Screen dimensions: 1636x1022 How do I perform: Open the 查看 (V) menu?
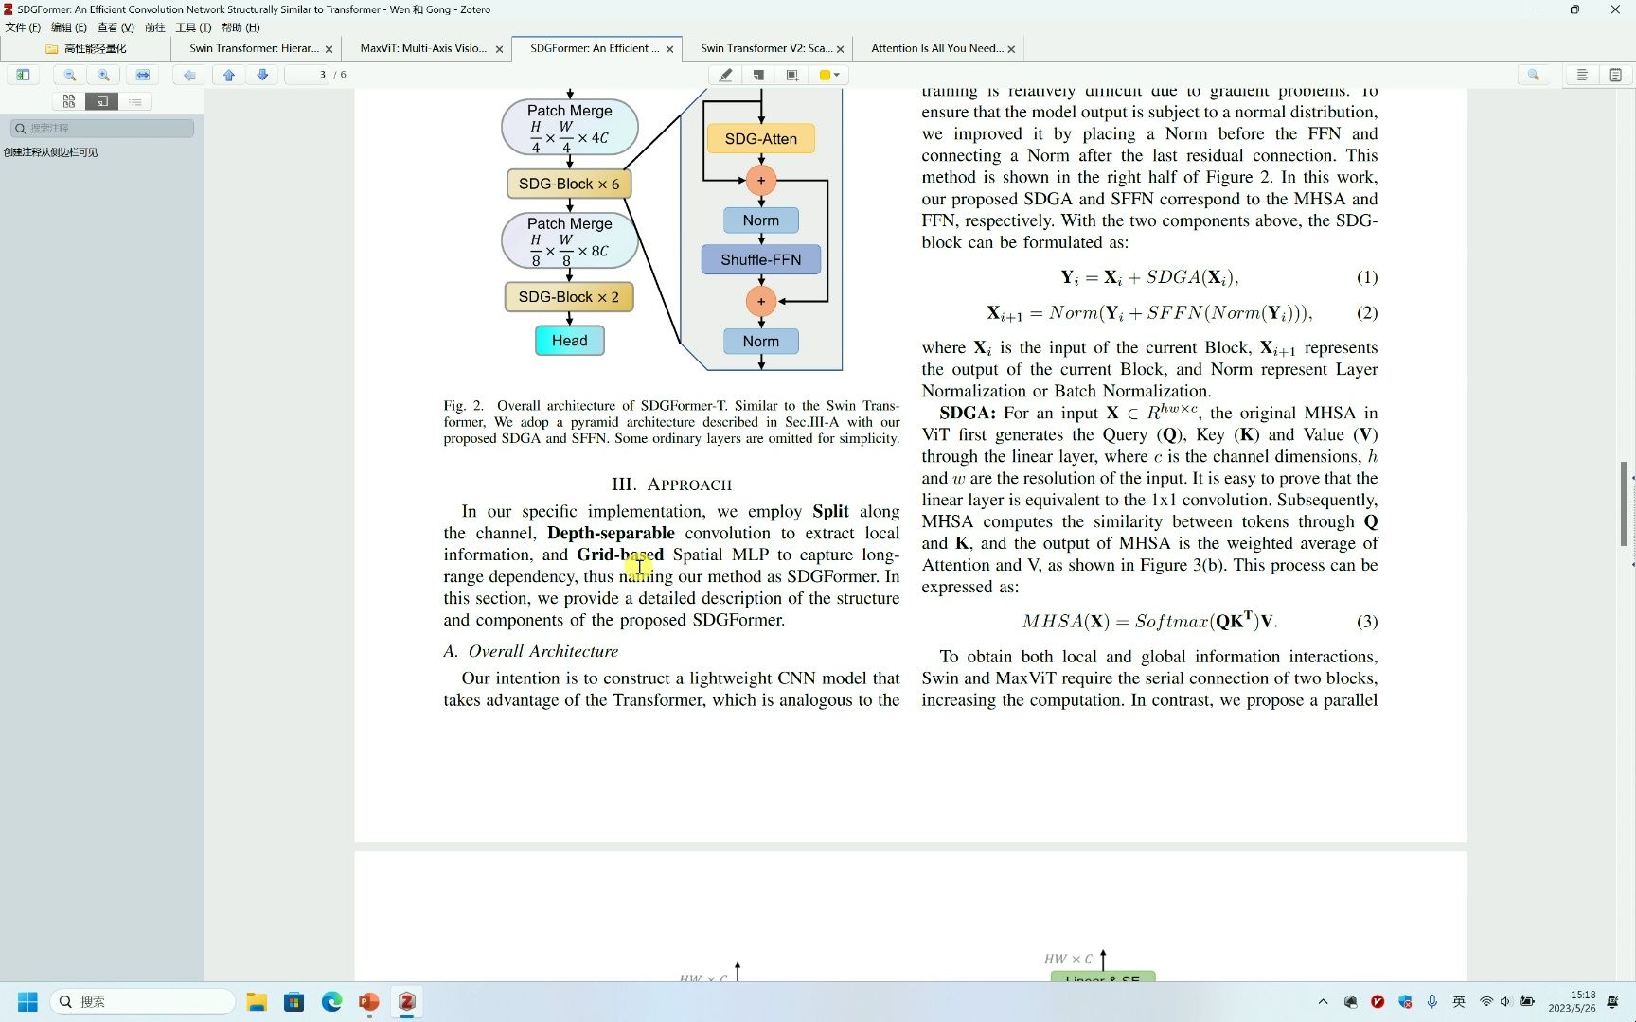point(116,27)
